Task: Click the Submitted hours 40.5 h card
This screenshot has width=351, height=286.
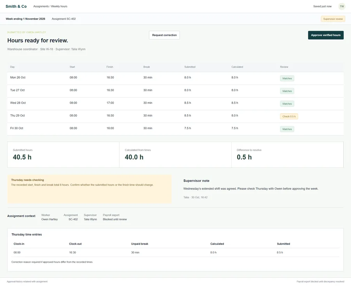Action: pyautogui.click(x=63, y=155)
